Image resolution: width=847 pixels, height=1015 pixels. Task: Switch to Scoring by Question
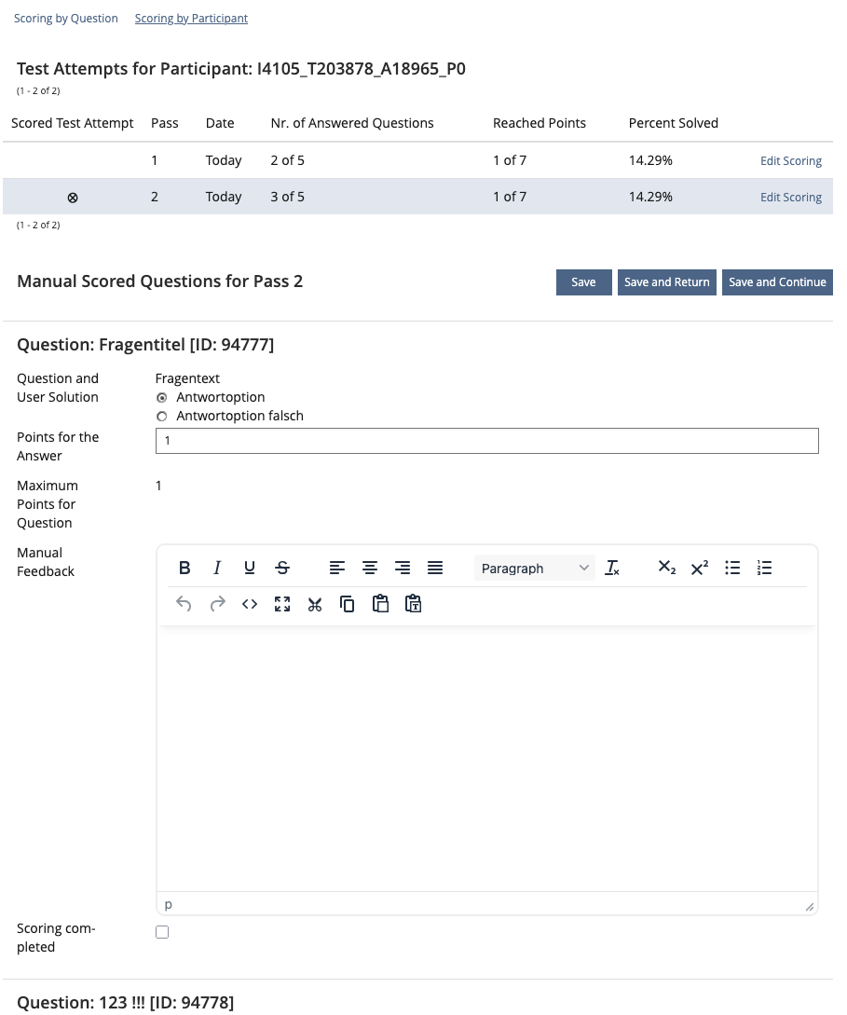pyautogui.click(x=65, y=18)
